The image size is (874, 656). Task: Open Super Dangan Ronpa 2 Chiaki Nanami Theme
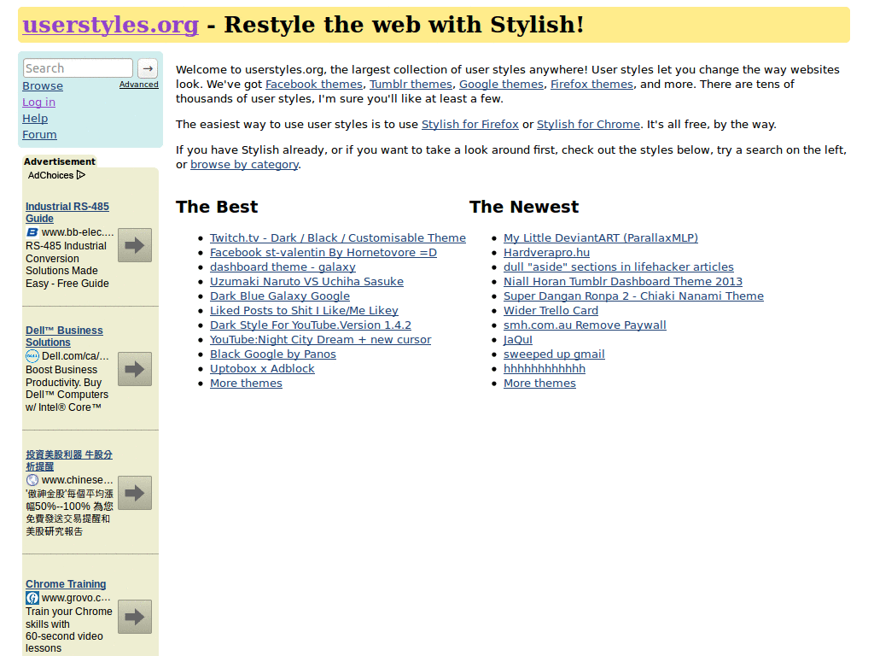(634, 296)
